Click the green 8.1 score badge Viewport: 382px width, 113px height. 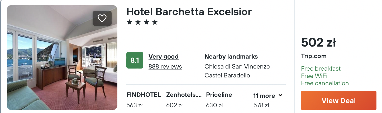point(135,60)
